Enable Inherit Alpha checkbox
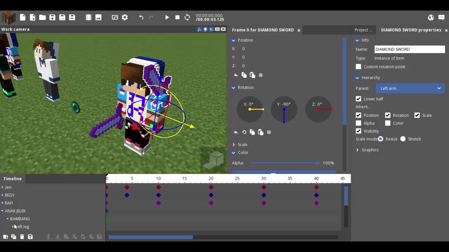The width and height of the screenshot is (449, 252). tap(358, 123)
